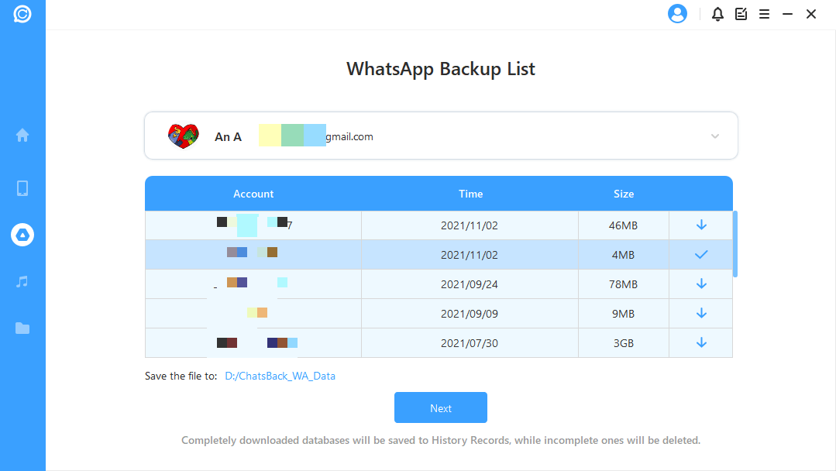This screenshot has width=836, height=471.
Task: Download the 46MB backup
Action: coord(702,225)
